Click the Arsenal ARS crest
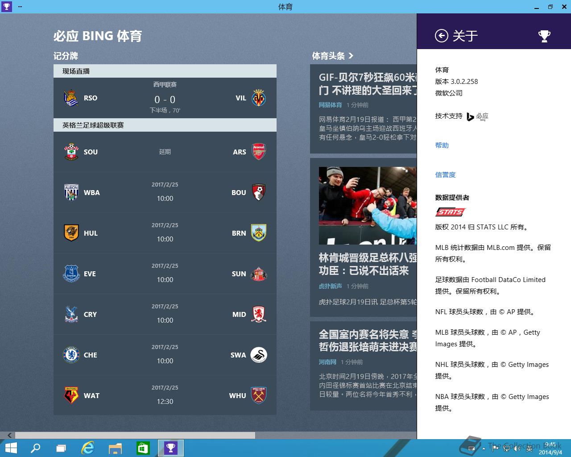Image resolution: width=571 pixels, height=457 pixels. coord(259,152)
